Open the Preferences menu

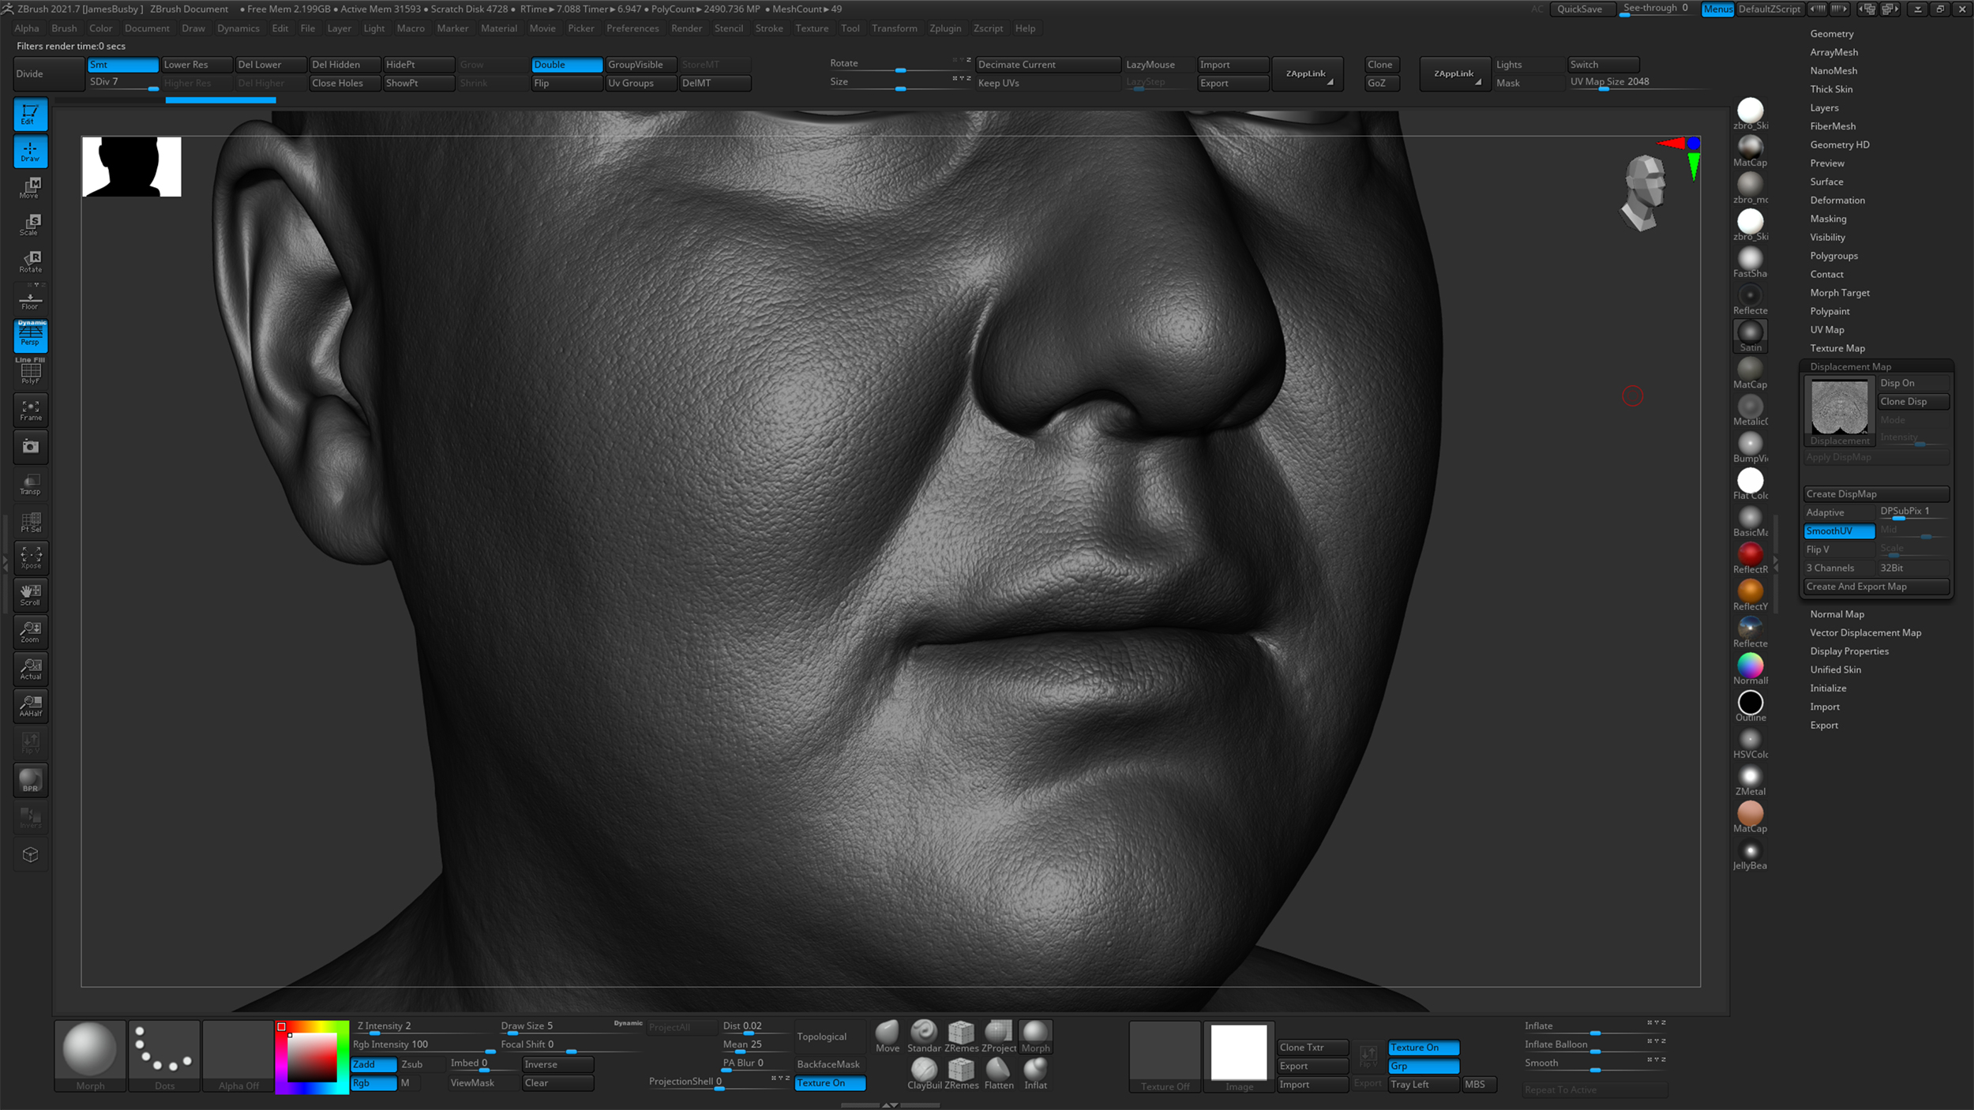click(632, 28)
